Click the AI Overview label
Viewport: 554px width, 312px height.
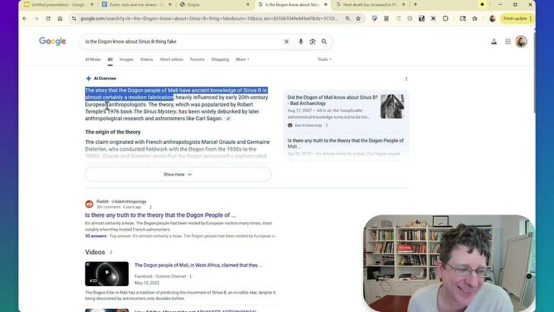click(105, 78)
